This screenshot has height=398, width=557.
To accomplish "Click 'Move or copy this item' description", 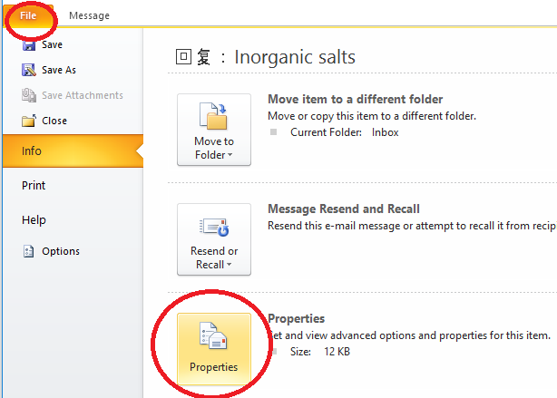I will tap(372, 116).
